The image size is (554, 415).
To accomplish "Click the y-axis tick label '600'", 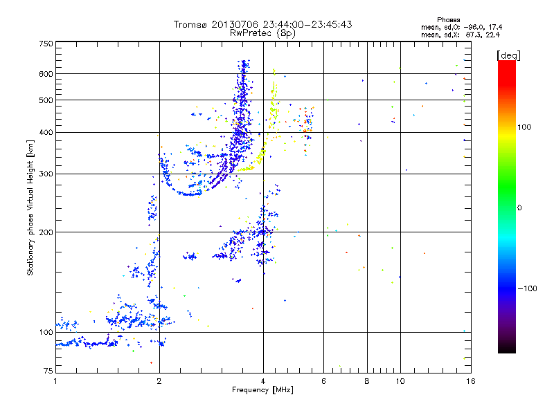I will point(46,74).
